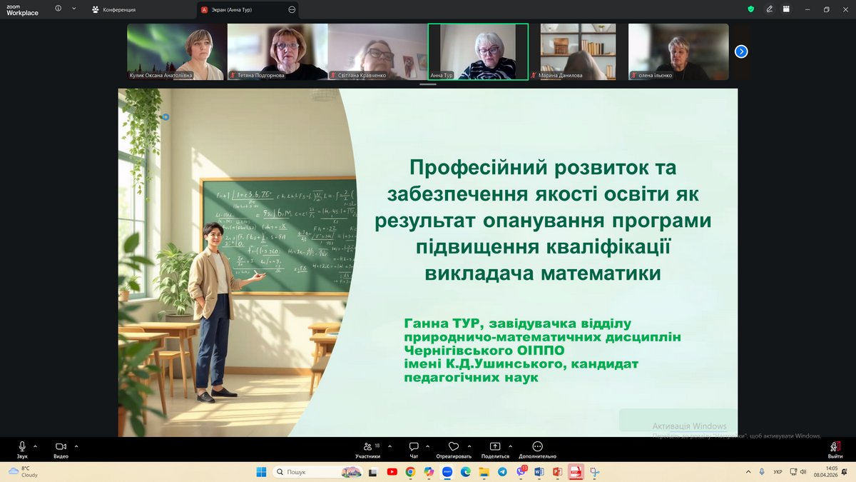
Task: Expand audio options arrow next to Звук
Action: pyautogui.click(x=35, y=445)
